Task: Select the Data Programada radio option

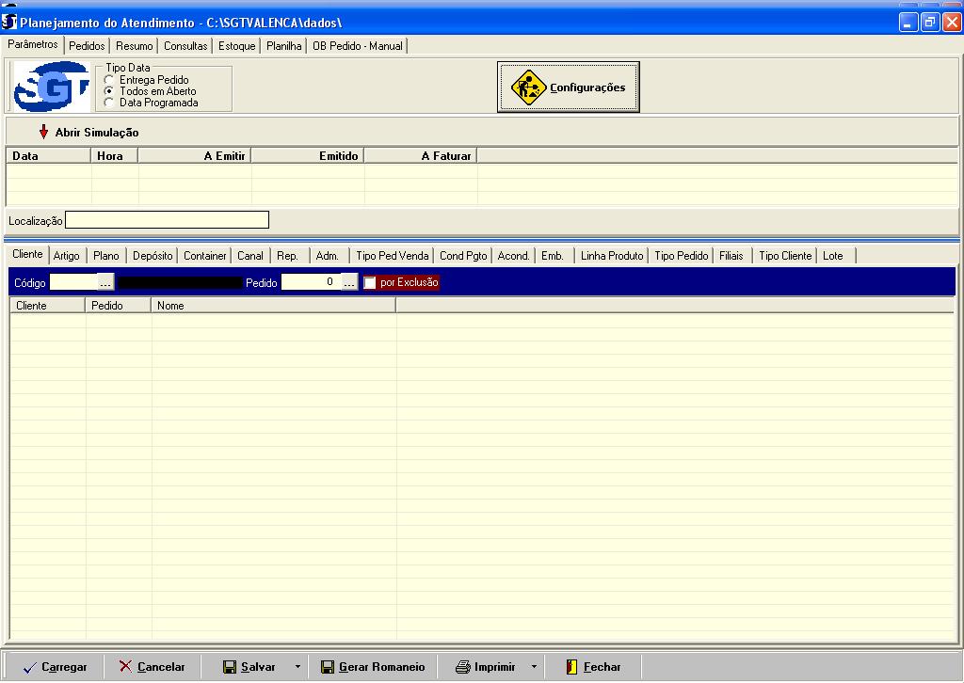Action: [x=109, y=103]
